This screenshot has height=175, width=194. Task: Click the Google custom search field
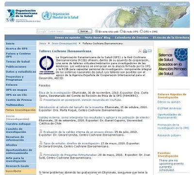coord(57,31)
